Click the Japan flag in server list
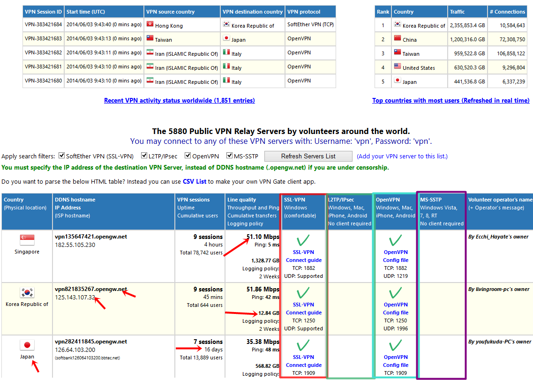533x380 pixels. tap(27, 345)
